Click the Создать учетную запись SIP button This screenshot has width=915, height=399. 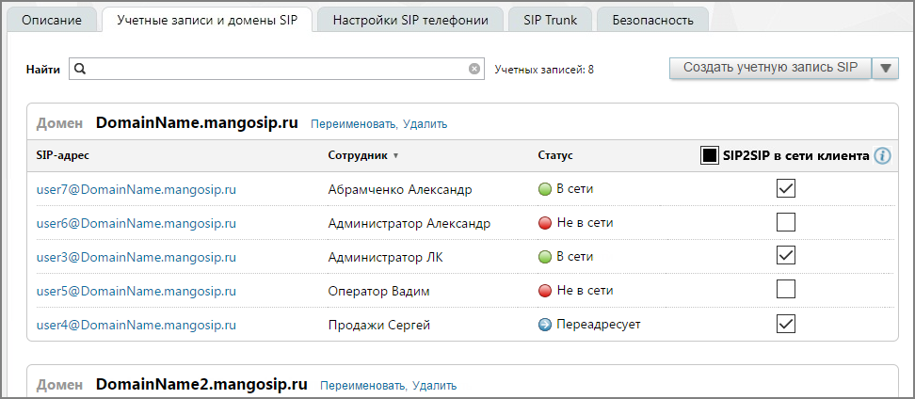770,67
